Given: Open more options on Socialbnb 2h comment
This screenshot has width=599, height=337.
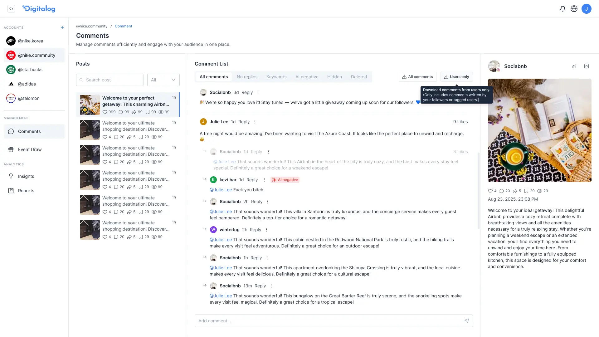Looking at the screenshot, I should click(268, 202).
